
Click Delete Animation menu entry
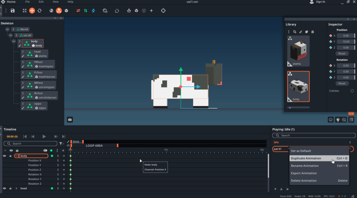319,181
